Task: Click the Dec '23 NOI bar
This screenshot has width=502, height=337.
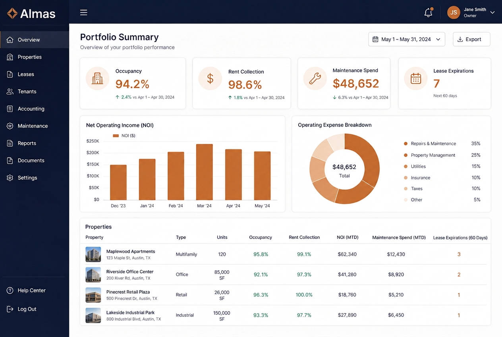Action: 118,182
